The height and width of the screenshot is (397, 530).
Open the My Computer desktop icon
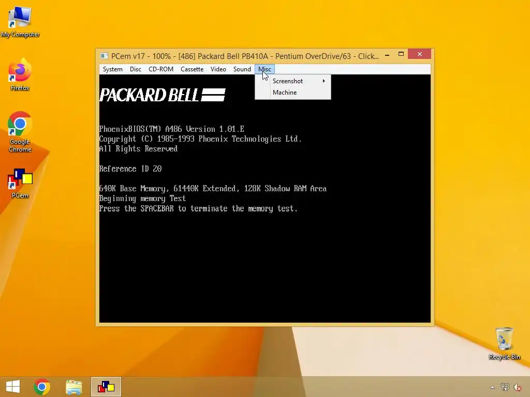[20, 22]
